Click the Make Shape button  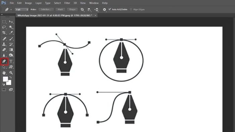[72, 9]
